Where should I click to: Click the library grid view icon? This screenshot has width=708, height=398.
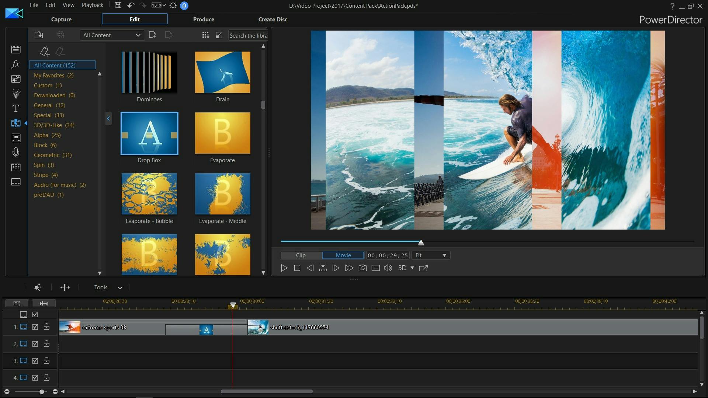(x=205, y=35)
